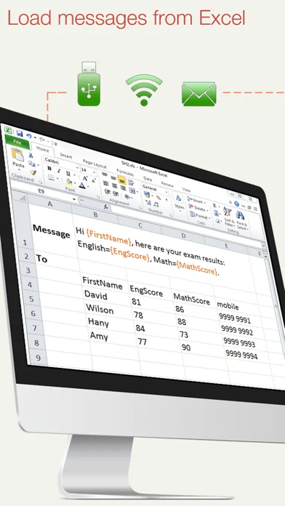Click the Paste clipboard icon
The height and width of the screenshot is (506, 285).
[17, 155]
